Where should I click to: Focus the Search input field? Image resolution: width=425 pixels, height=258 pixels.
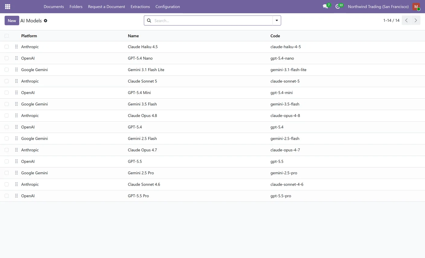pos(212,21)
